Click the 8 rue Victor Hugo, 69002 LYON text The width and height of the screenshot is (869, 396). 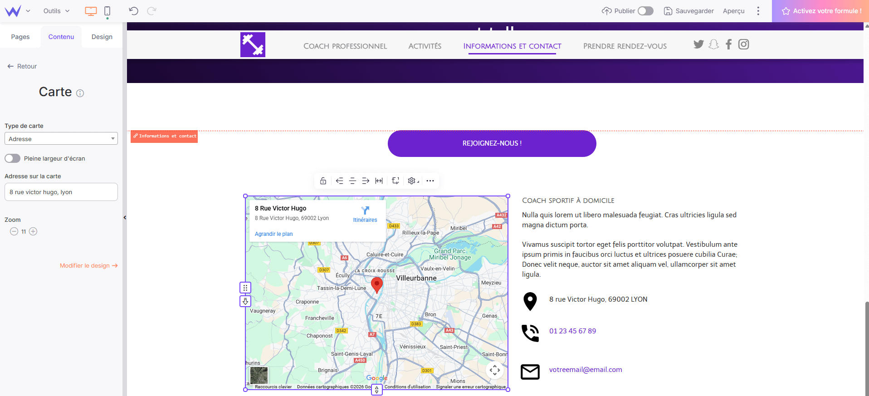coord(598,299)
